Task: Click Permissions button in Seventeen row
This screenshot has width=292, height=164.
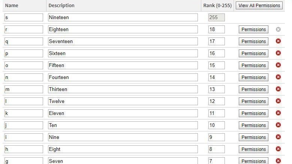Action: tap(253, 42)
